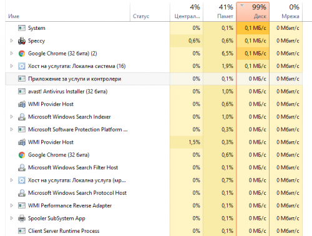Viewport: 312px width, 236px height.
Task: Sort by the Диск column header
Action: [x=253, y=12]
